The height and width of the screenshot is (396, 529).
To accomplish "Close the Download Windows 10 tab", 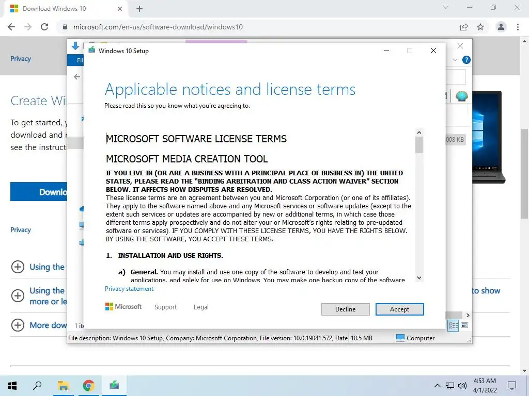I will (x=120, y=9).
